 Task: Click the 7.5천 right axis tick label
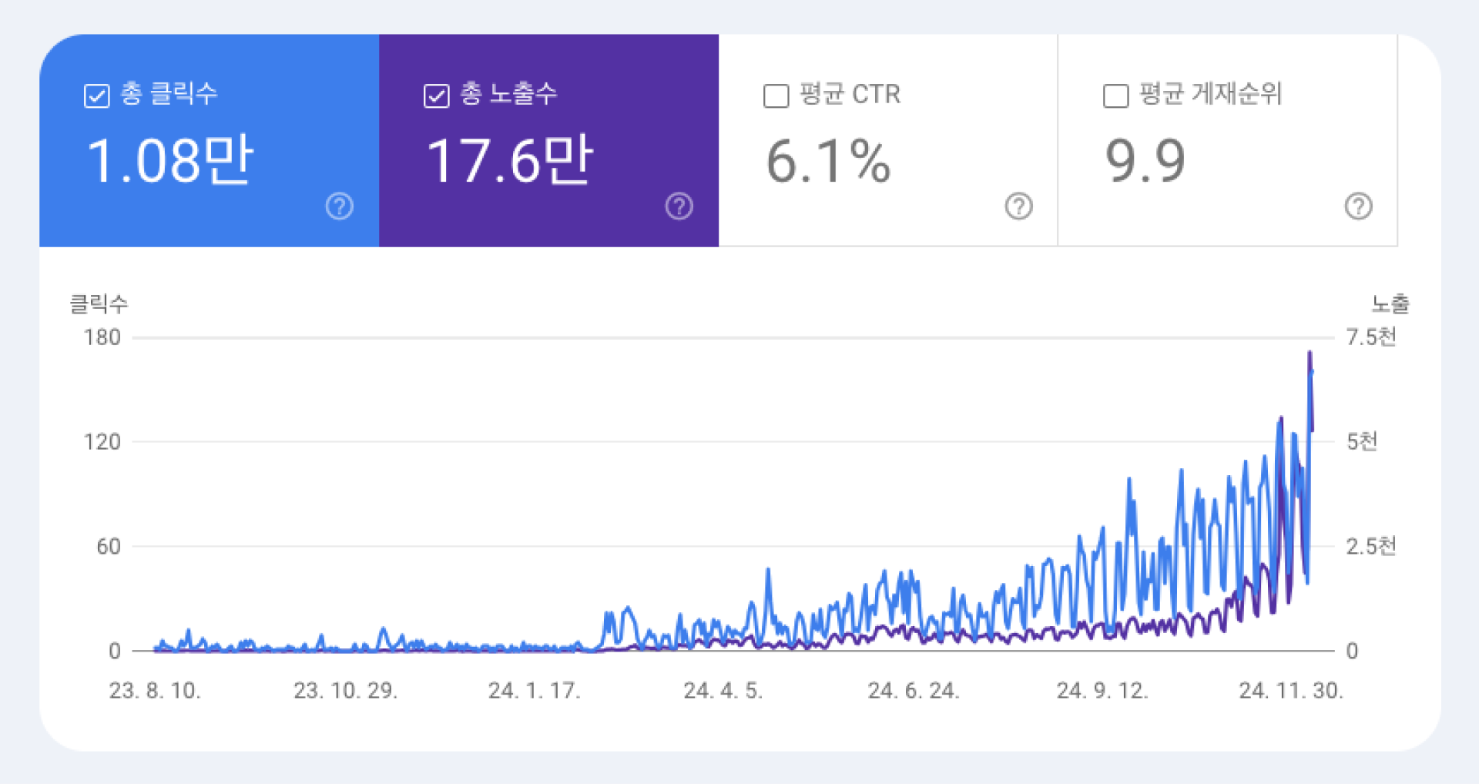[x=1370, y=337]
